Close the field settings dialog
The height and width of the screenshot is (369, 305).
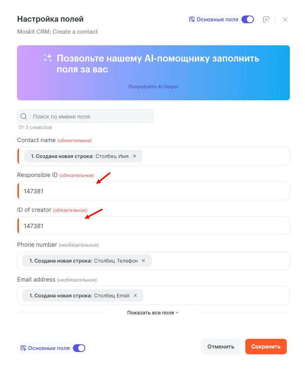tap(285, 19)
